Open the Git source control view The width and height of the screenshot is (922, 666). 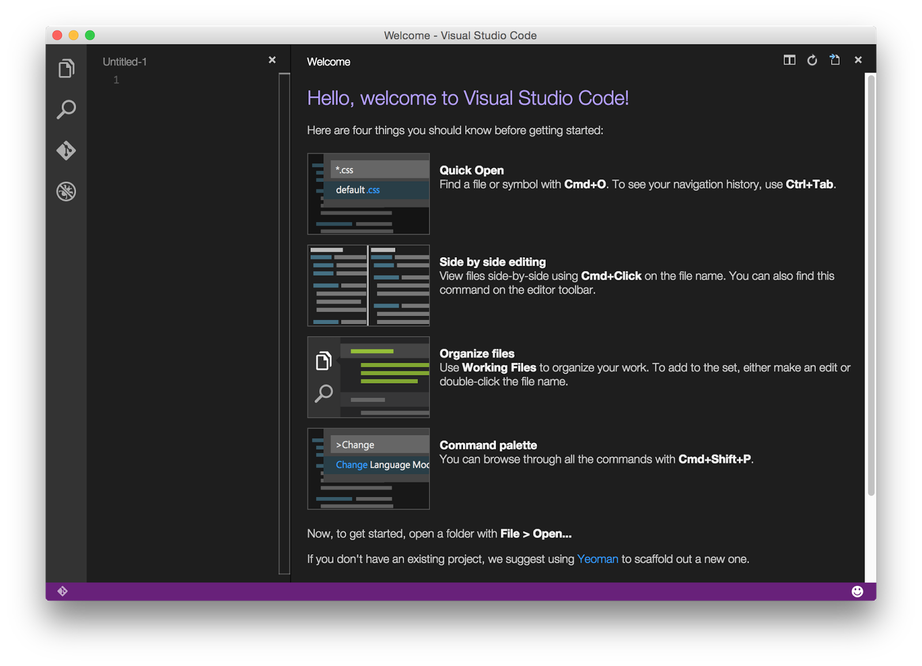tap(66, 150)
